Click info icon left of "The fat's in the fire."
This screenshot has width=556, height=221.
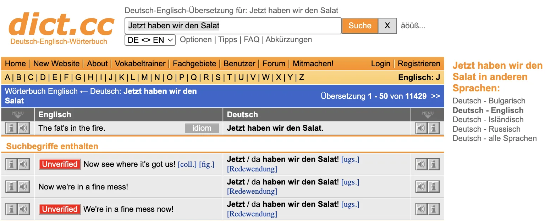(11, 128)
